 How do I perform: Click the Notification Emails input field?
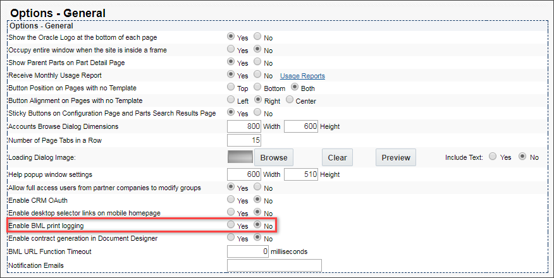click(x=274, y=265)
